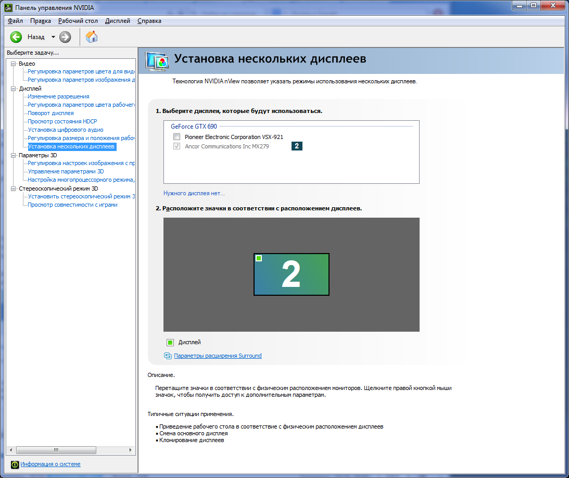This screenshot has height=478, width=569.
Task: Click the green Дисплей legend swatch
Action: (x=170, y=342)
